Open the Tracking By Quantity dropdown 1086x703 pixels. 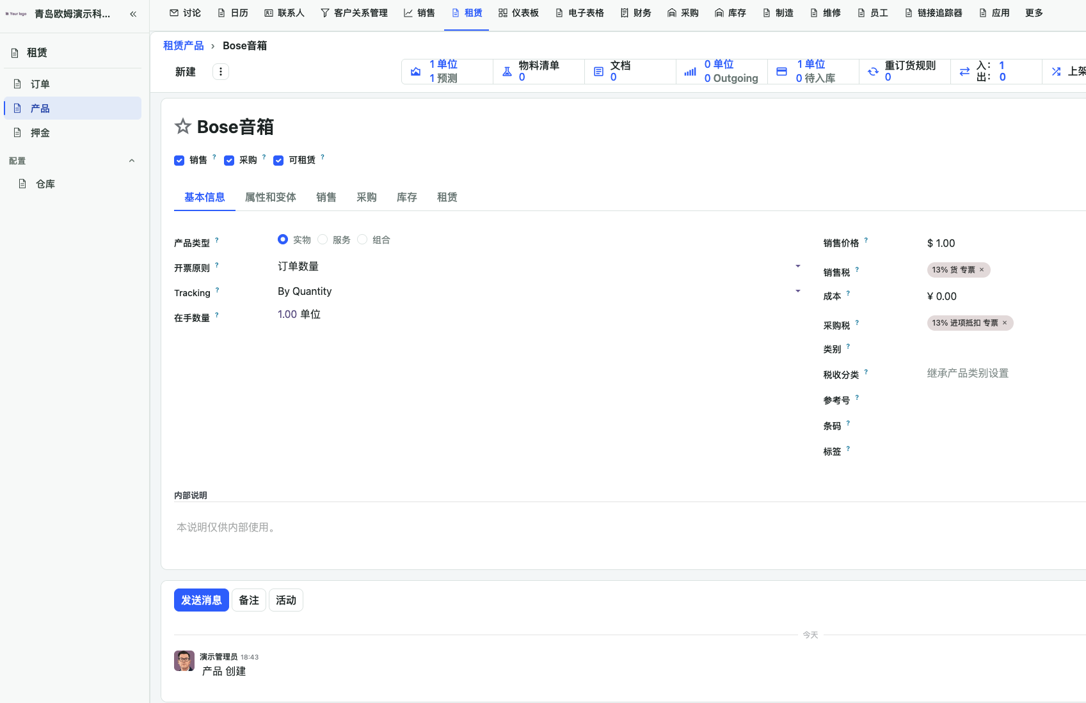click(539, 291)
